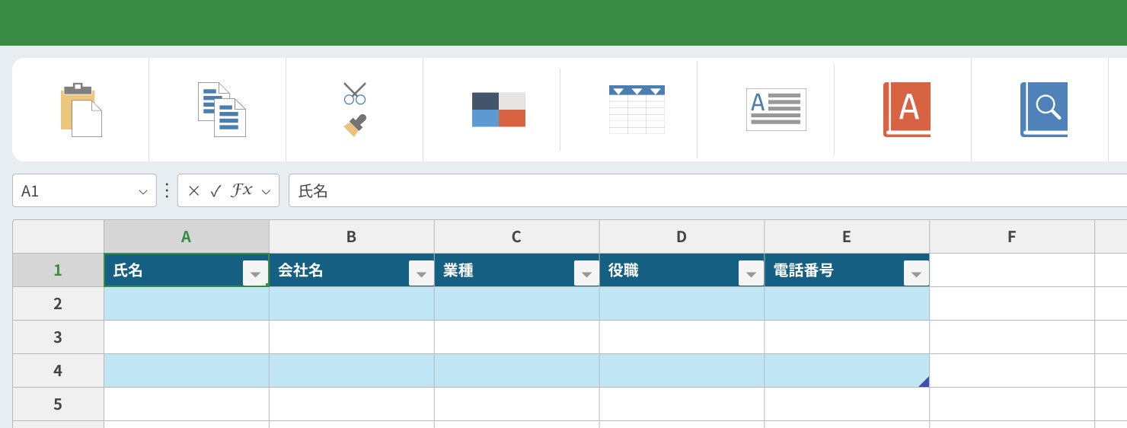Confirm the entry with the checkmark button
Screen dimensions: 1127x428
(216, 191)
